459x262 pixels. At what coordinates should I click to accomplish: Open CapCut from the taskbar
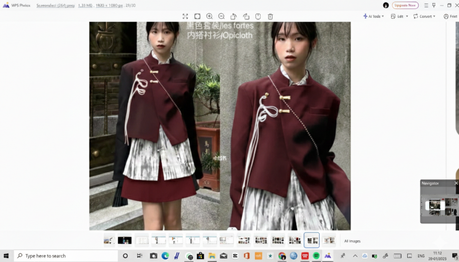tap(235, 256)
